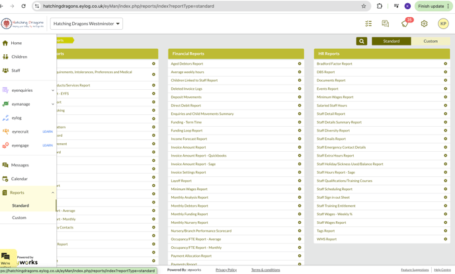Click gear icon for DBS Report
The image size is (455, 274).
pos(446,72)
